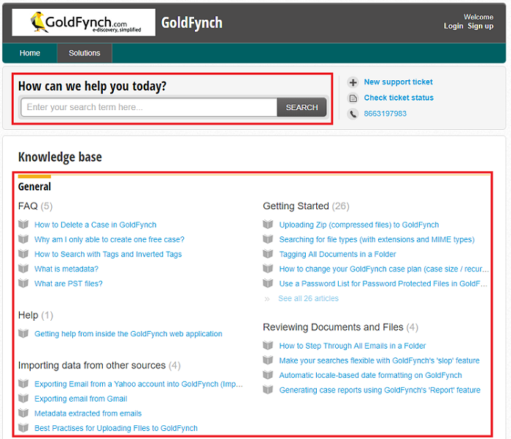
Task: Open Exporting Email from a Yahoo account article
Action: [x=139, y=384]
